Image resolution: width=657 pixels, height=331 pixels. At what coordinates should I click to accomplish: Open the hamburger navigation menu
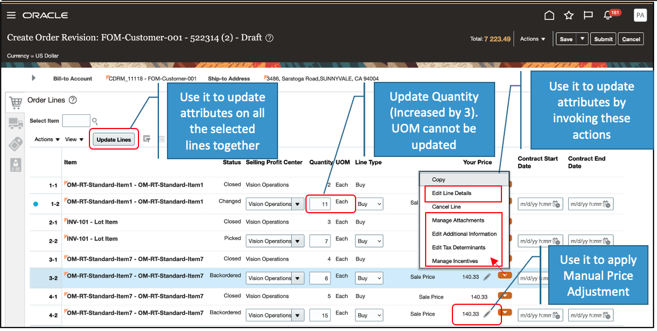[11, 15]
